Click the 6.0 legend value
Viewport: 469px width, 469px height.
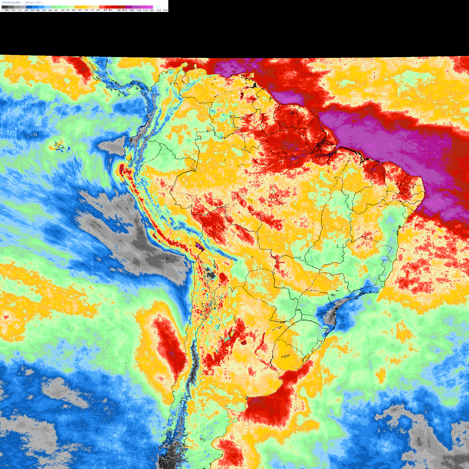(73, 10)
